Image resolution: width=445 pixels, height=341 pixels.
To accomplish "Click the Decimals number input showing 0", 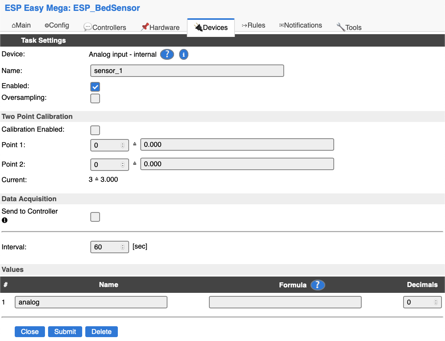I will [x=422, y=302].
